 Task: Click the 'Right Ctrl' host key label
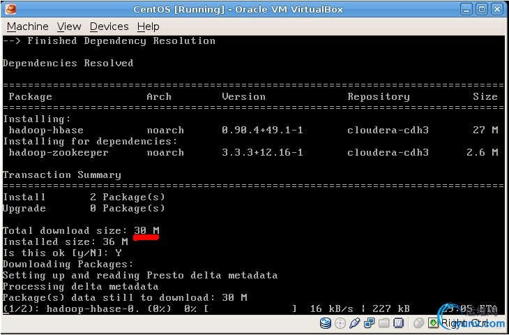click(x=464, y=323)
